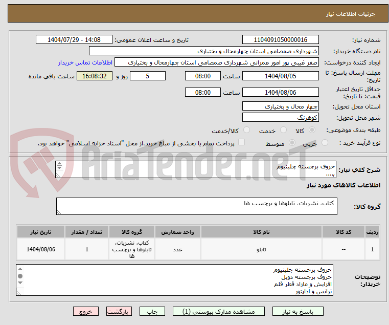
Task: Click the remaining time 16:08:32 field
Action: [94, 76]
